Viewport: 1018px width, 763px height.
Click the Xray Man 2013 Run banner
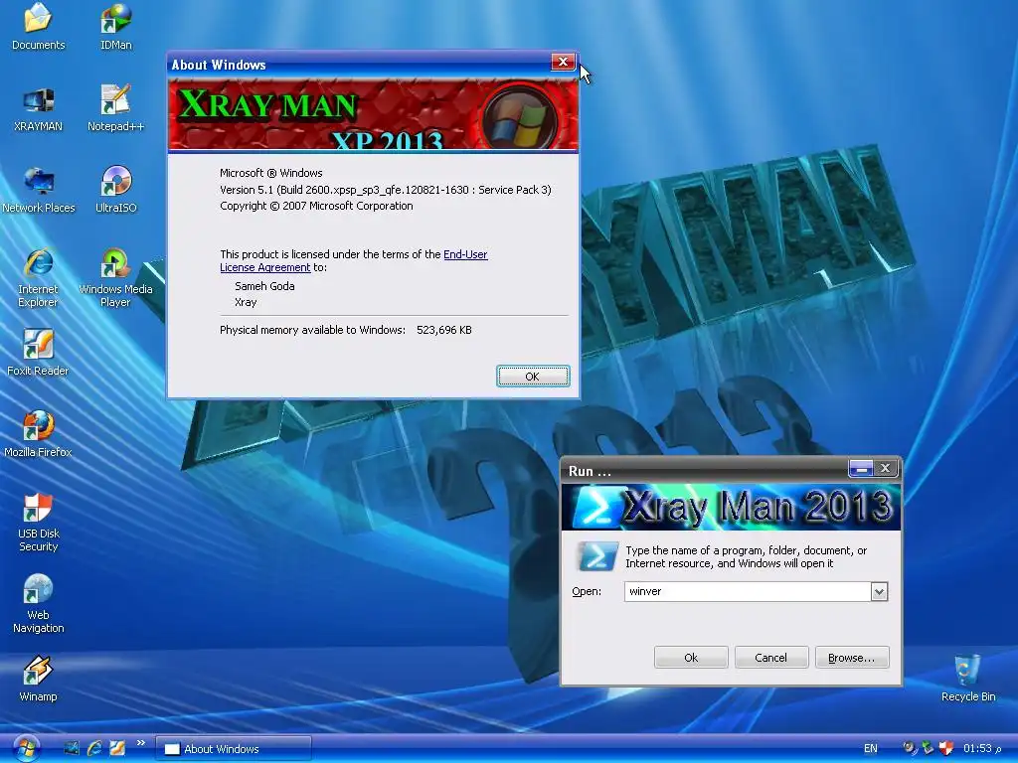(731, 508)
